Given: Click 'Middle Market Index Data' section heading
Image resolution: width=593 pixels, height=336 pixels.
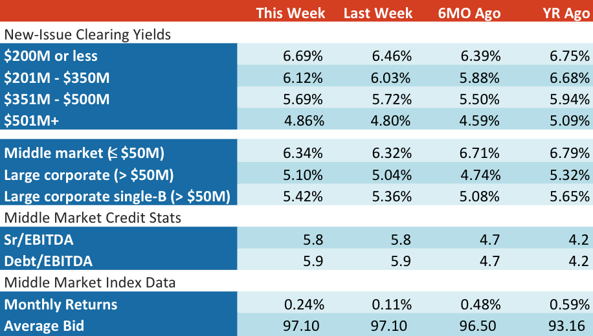Looking at the screenshot, I should [x=89, y=283].
